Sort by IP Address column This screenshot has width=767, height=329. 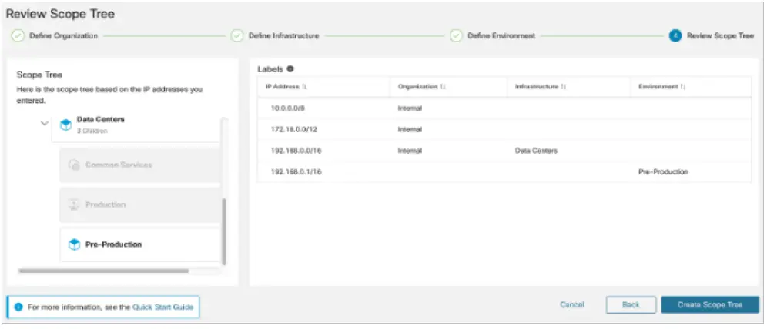304,86
